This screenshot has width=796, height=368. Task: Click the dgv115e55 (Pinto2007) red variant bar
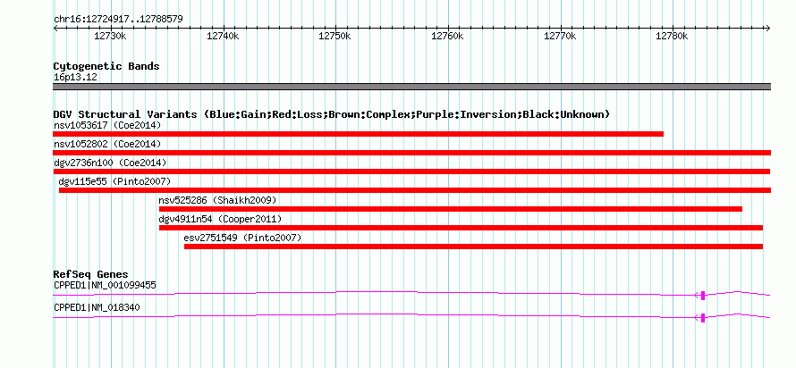(x=415, y=190)
